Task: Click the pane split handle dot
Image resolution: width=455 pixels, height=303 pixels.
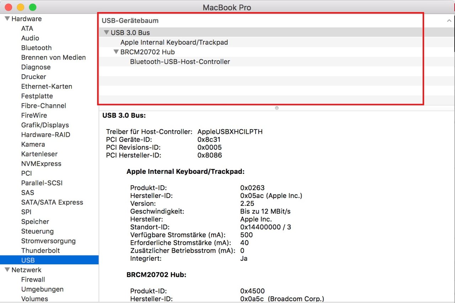Action: click(x=277, y=108)
